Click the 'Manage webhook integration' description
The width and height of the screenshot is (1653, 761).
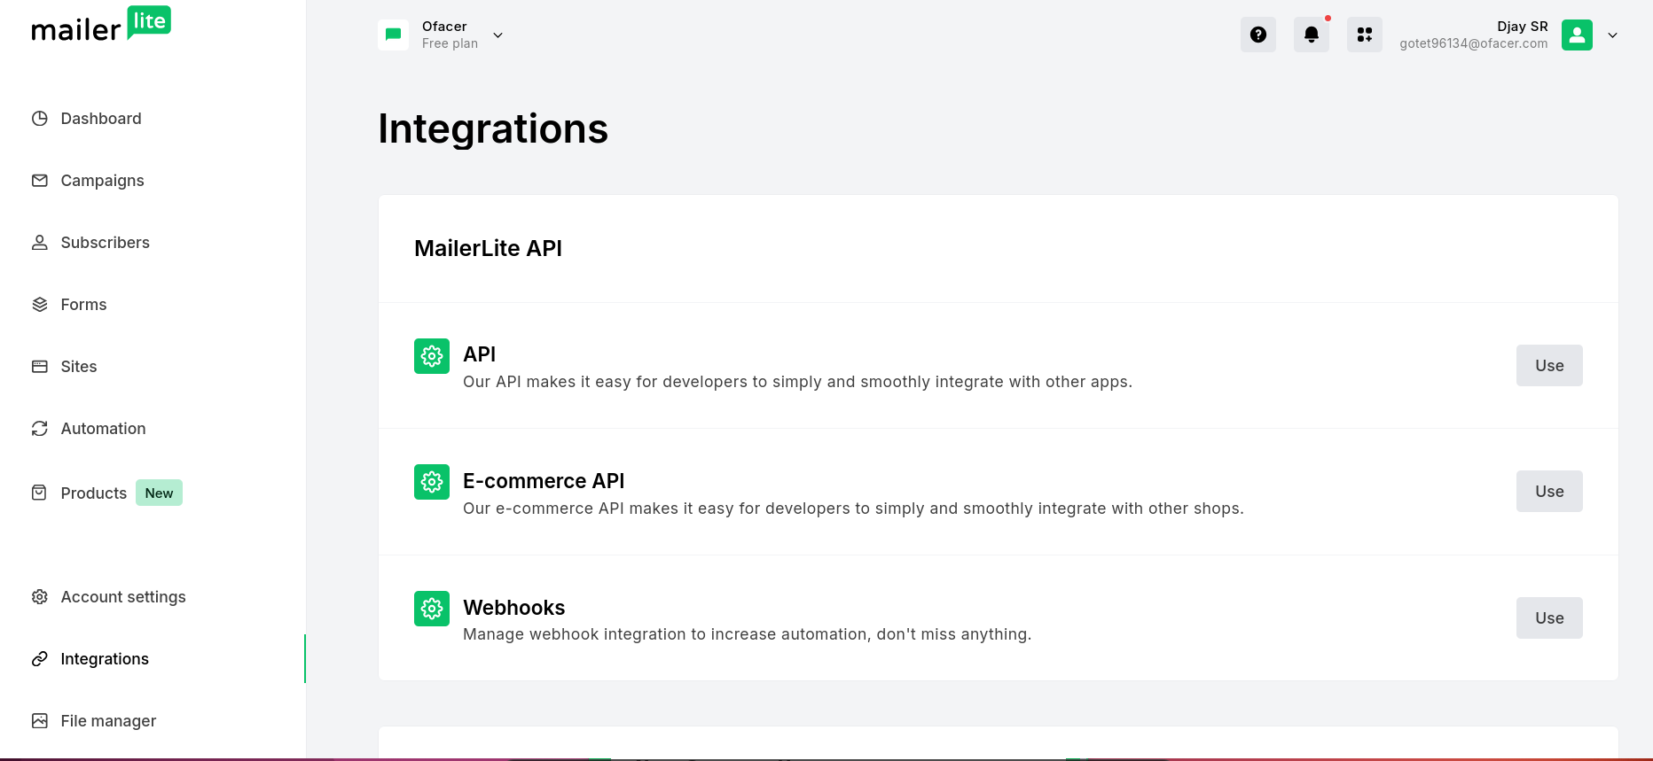747,634
